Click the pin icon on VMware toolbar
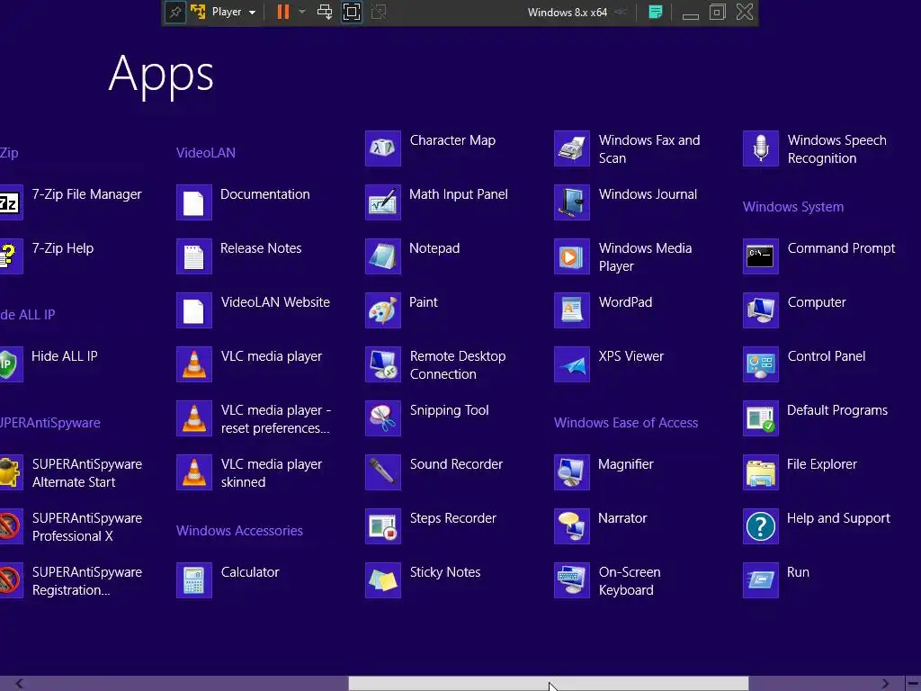 click(175, 13)
